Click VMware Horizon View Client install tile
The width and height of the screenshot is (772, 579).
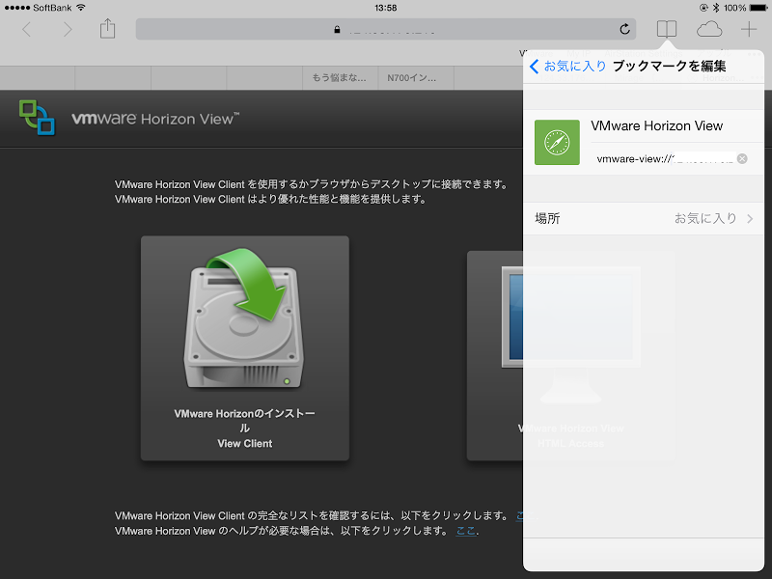pyautogui.click(x=245, y=348)
